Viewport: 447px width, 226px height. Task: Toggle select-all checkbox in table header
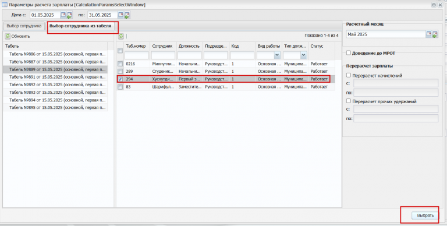click(120, 51)
